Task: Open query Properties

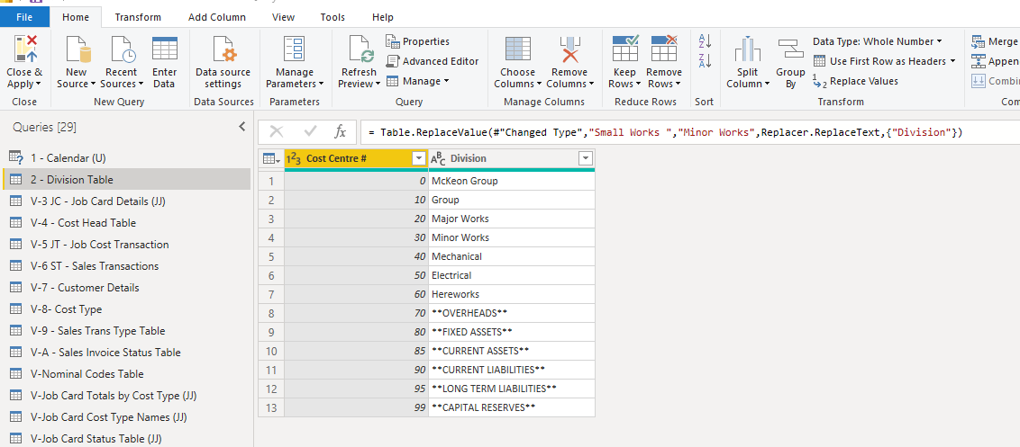Action: coord(417,41)
